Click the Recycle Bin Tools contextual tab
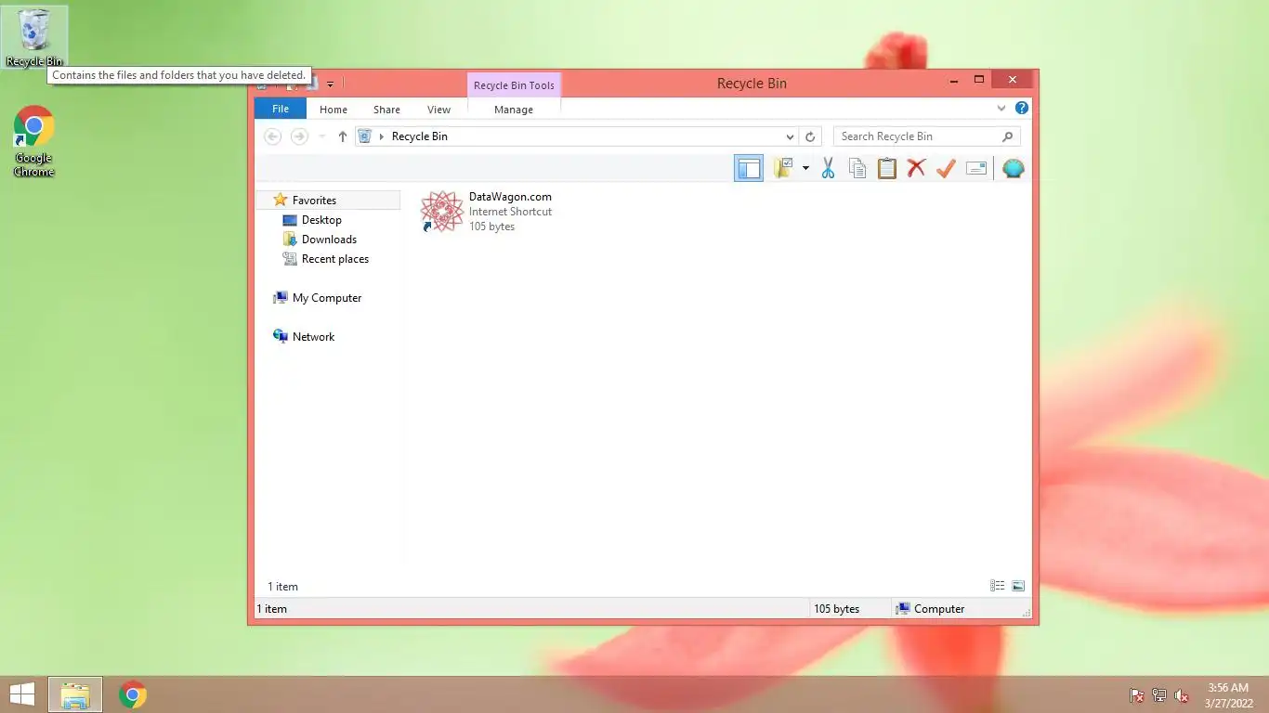Image resolution: width=1269 pixels, height=713 pixels. (514, 85)
